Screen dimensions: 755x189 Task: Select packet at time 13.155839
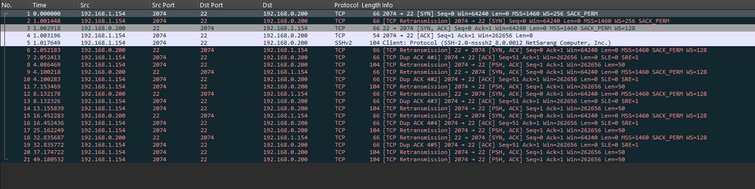pos(377,108)
